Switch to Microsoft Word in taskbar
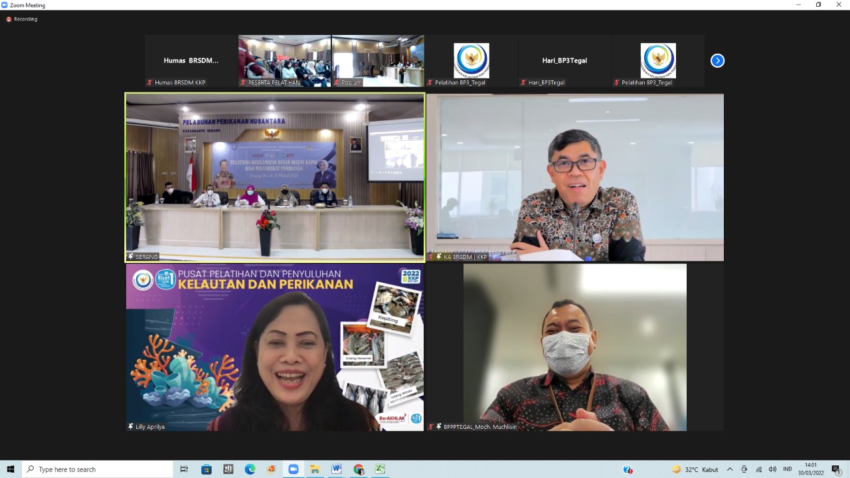The width and height of the screenshot is (850, 478). pos(337,469)
